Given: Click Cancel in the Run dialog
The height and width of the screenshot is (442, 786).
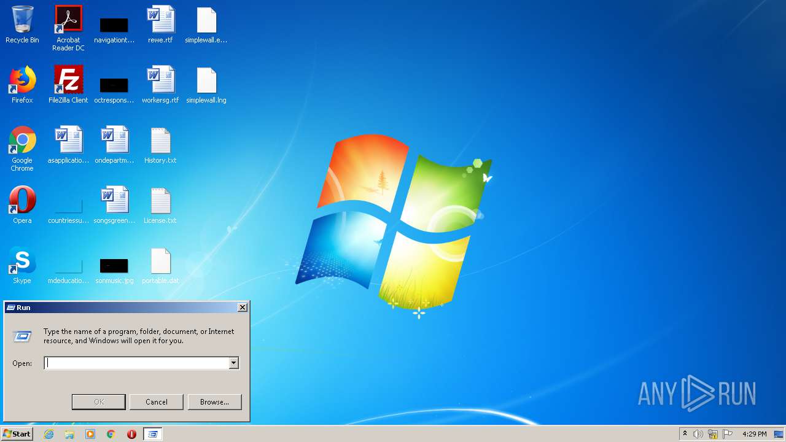Looking at the screenshot, I should point(157,402).
